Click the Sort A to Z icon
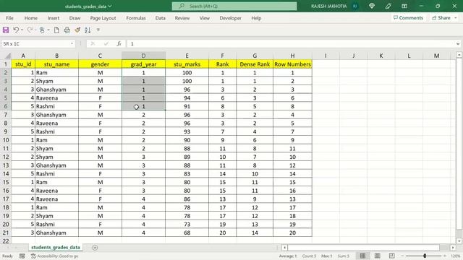 [88, 30]
